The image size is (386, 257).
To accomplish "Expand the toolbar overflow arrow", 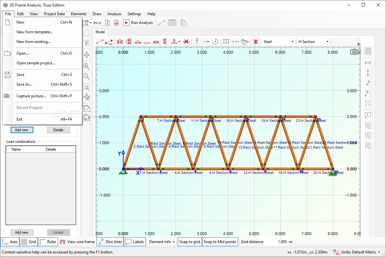I will 359,44.
